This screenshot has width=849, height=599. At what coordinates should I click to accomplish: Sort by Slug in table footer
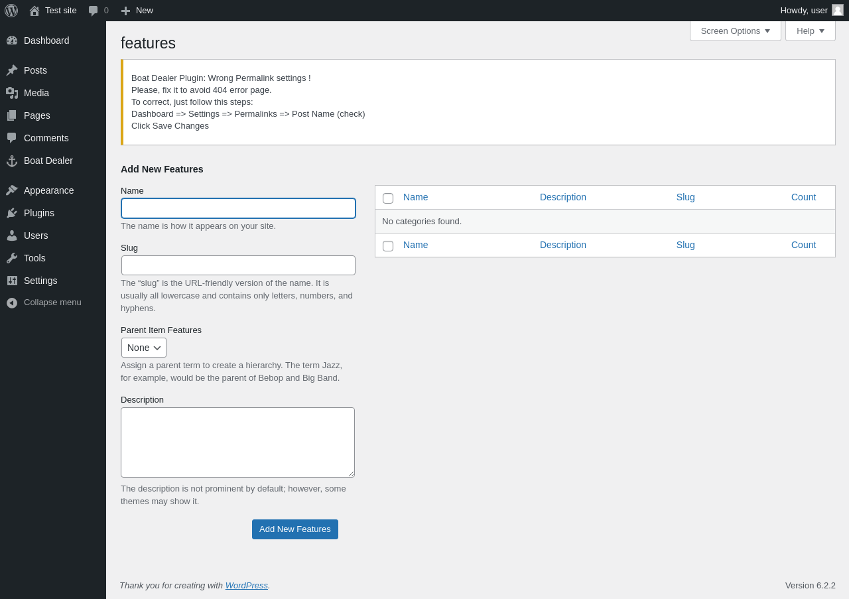[x=686, y=245]
